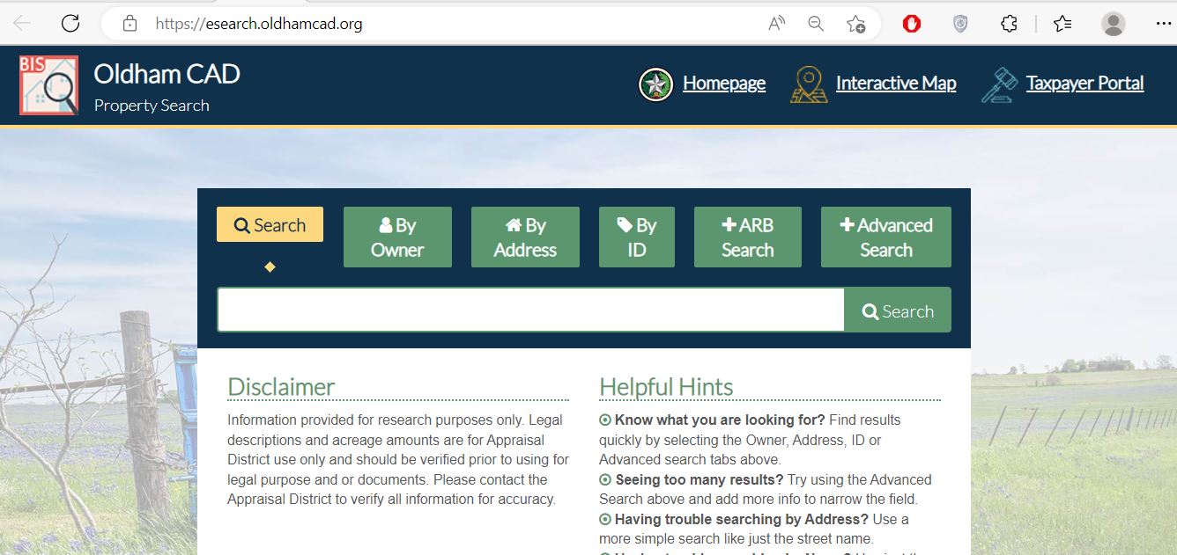Add this page to favorites
Image resolution: width=1177 pixels, height=555 pixels.
coord(855,24)
